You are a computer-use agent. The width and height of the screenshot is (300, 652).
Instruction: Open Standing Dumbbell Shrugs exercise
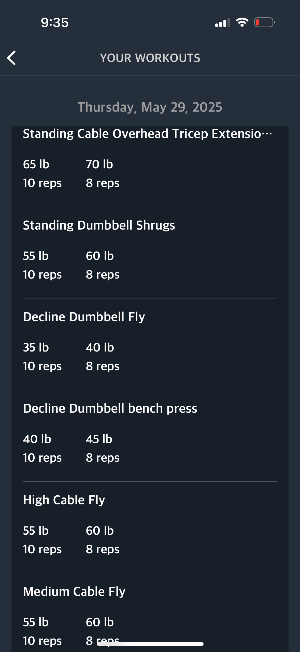pos(99,225)
